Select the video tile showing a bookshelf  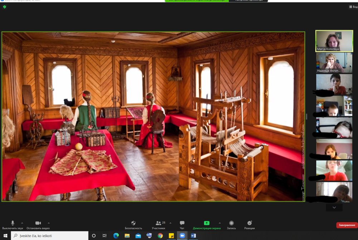[x=334, y=106]
